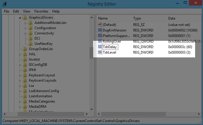Select the TdrDelay value name
The image size is (203, 125).
coord(110,47)
